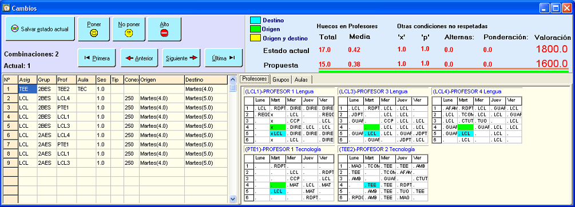The height and width of the screenshot is (207, 575).
Task: Click the Aula column header
Action: pos(86,80)
